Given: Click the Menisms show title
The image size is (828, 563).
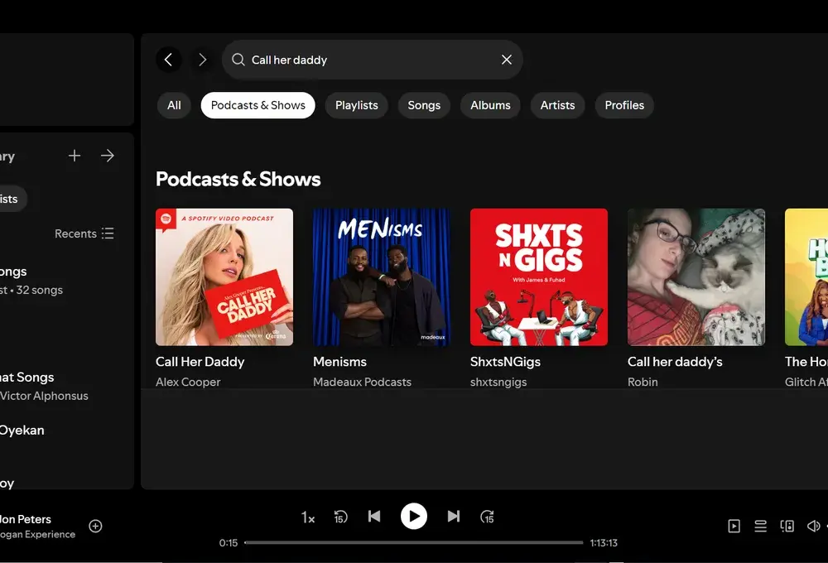Looking at the screenshot, I should (x=339, y=362).
